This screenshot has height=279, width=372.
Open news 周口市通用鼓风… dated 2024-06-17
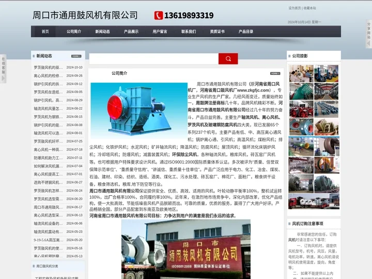pyautogui.click(x=48, y=207)
